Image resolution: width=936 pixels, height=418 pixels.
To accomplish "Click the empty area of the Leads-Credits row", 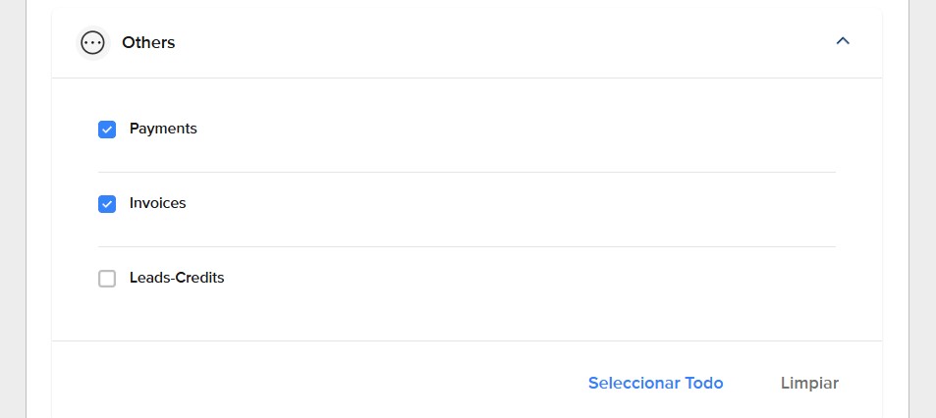I will point(525,279).
